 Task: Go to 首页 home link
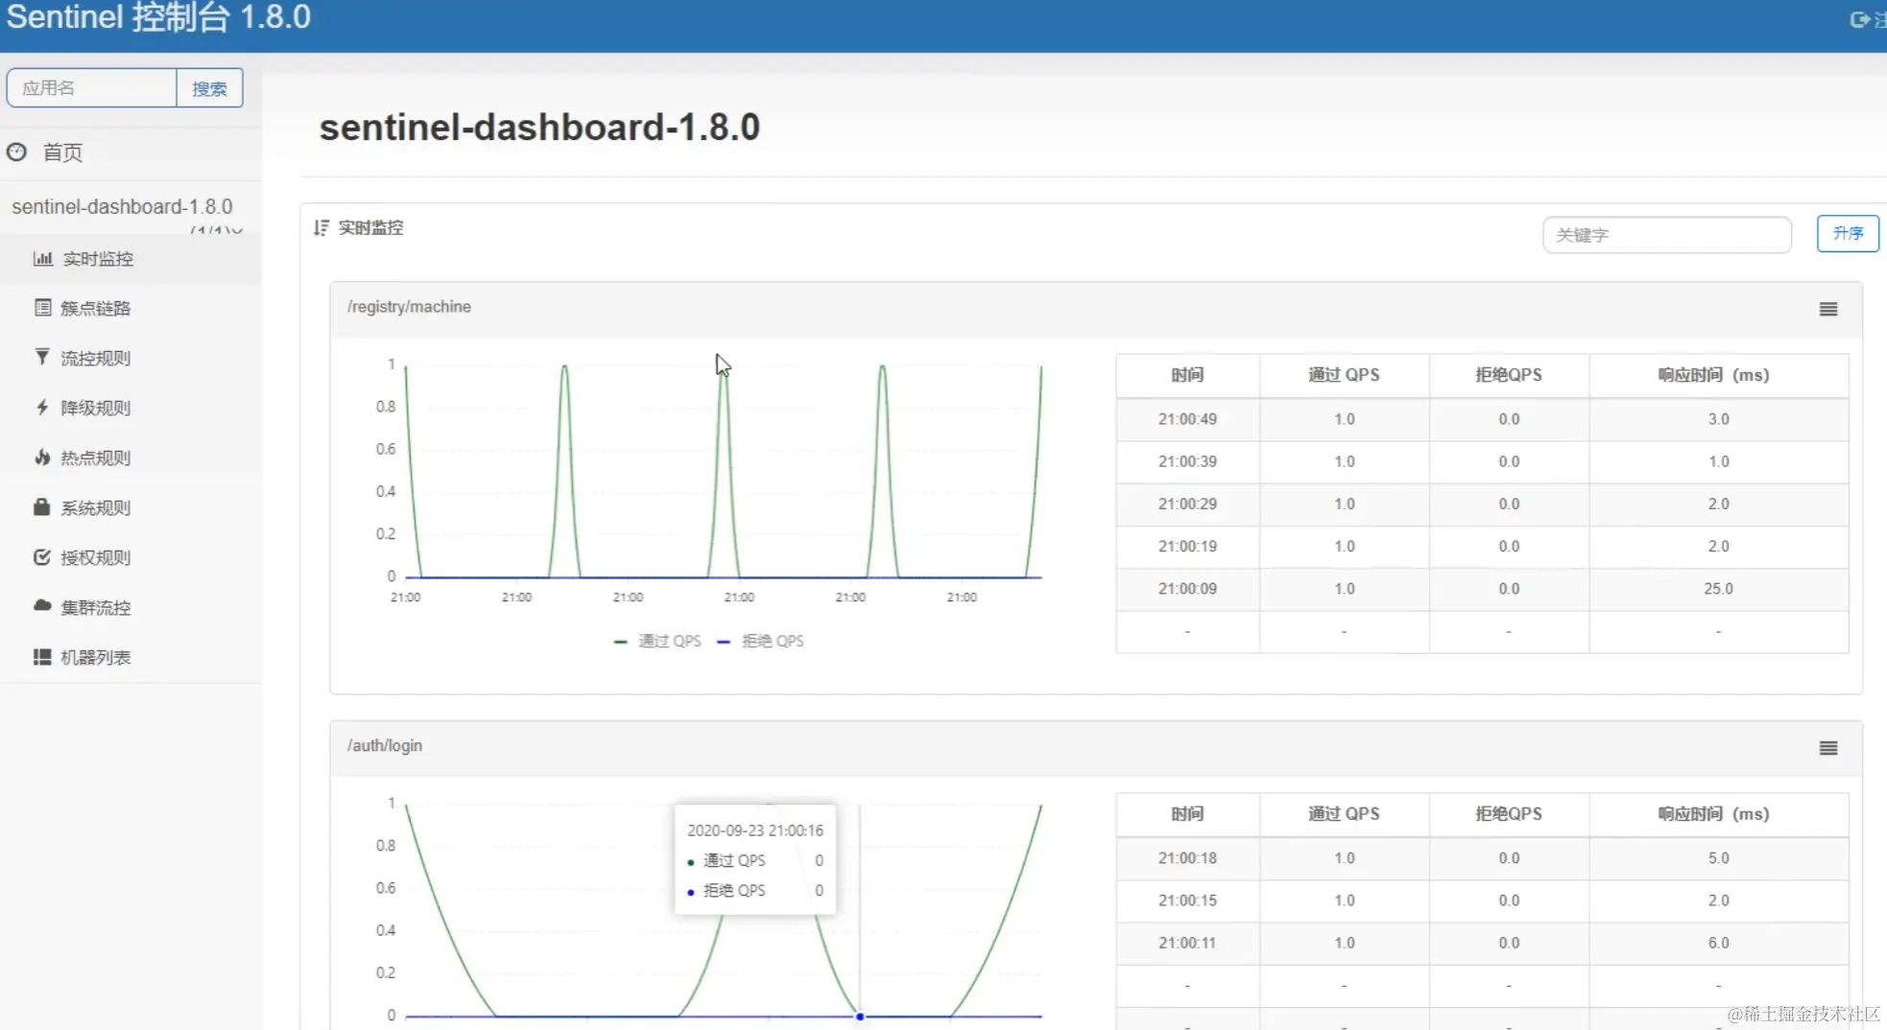pyautogui.click(x=62, y=152)
